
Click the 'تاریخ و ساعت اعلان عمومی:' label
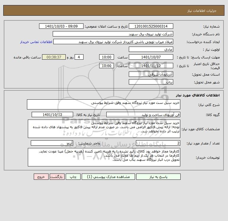(x=106, y=26)
